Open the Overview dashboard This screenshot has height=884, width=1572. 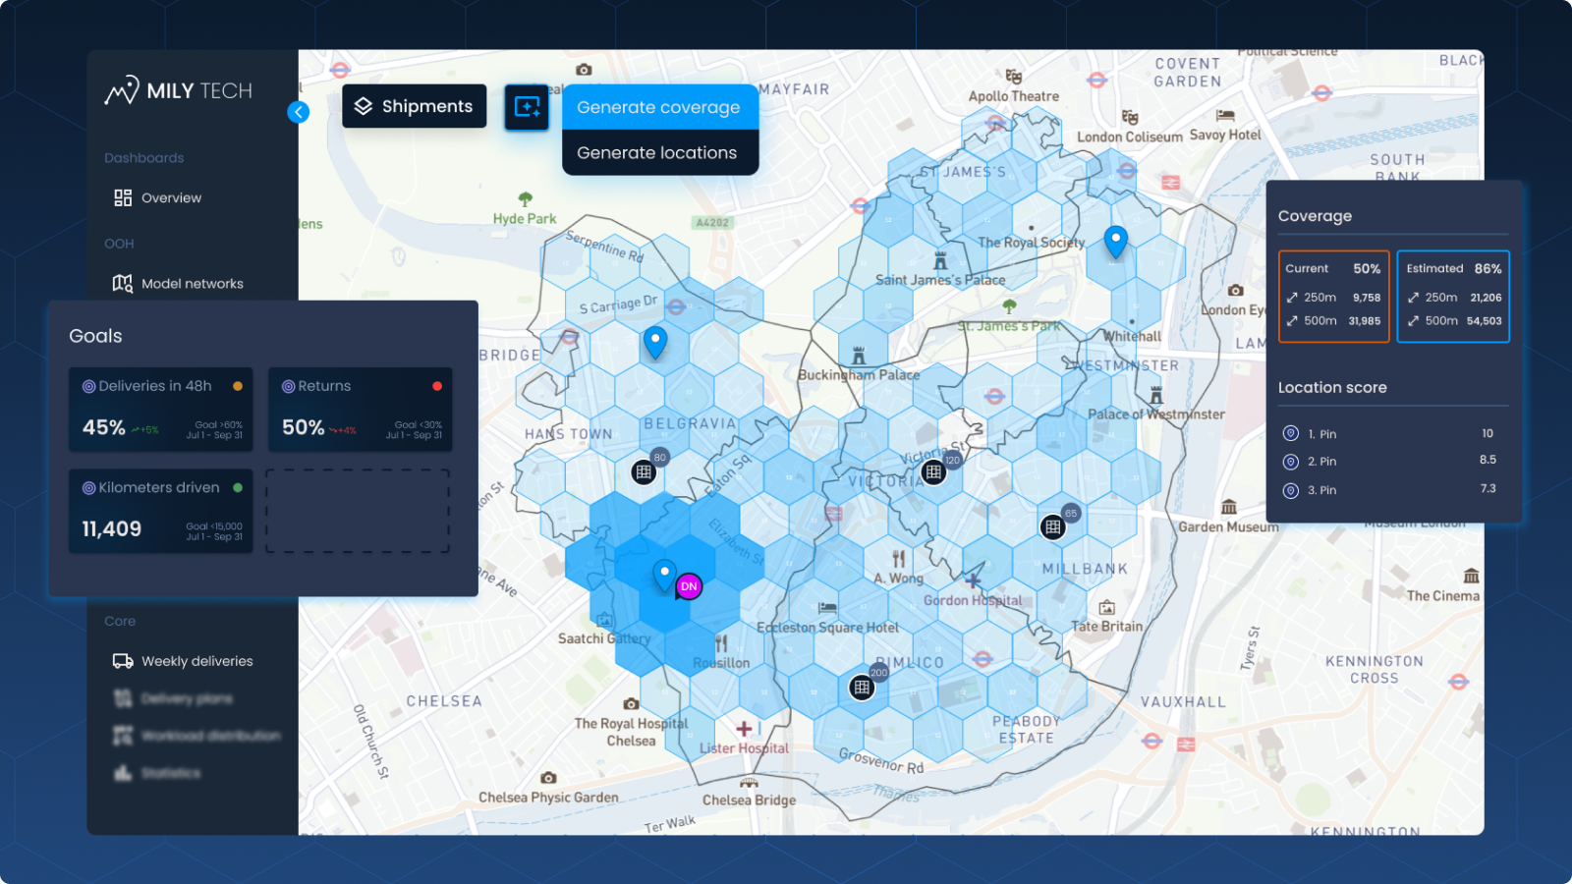[x=157, y=197]
